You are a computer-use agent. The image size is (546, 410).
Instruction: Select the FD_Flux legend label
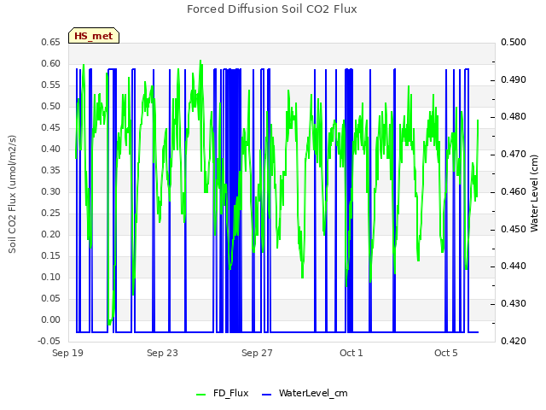(231, 393)
